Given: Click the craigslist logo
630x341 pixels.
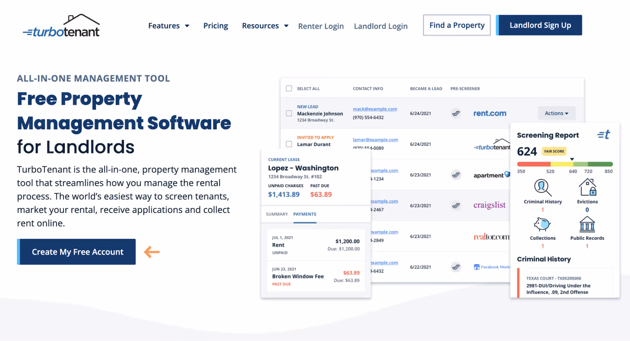Looking at the screenshot, I should coord(490,205).
